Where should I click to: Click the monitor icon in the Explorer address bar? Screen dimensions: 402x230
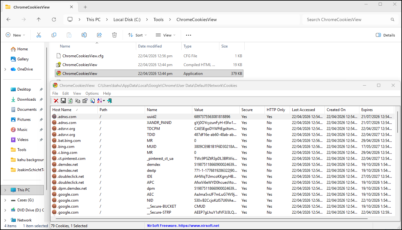tap(70, 20)
